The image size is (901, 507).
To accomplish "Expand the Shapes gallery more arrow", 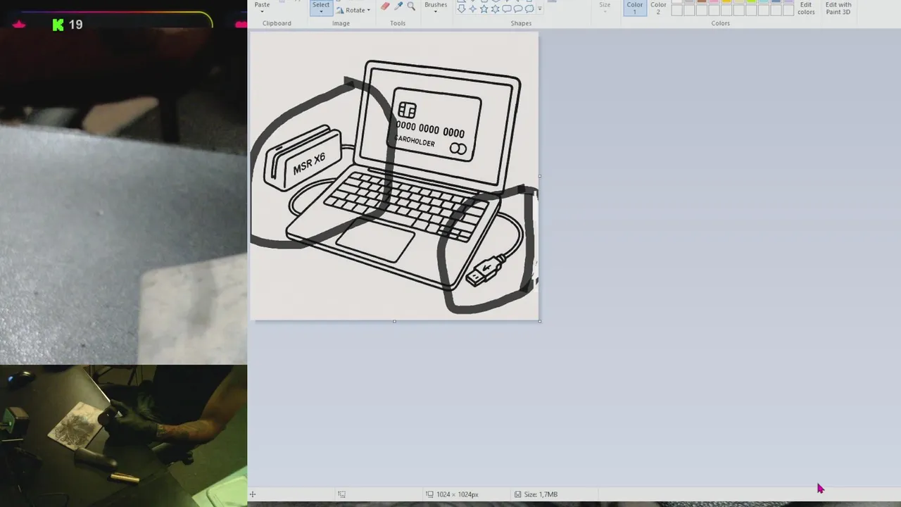I will pyautogui.click(x=540, y=9).
